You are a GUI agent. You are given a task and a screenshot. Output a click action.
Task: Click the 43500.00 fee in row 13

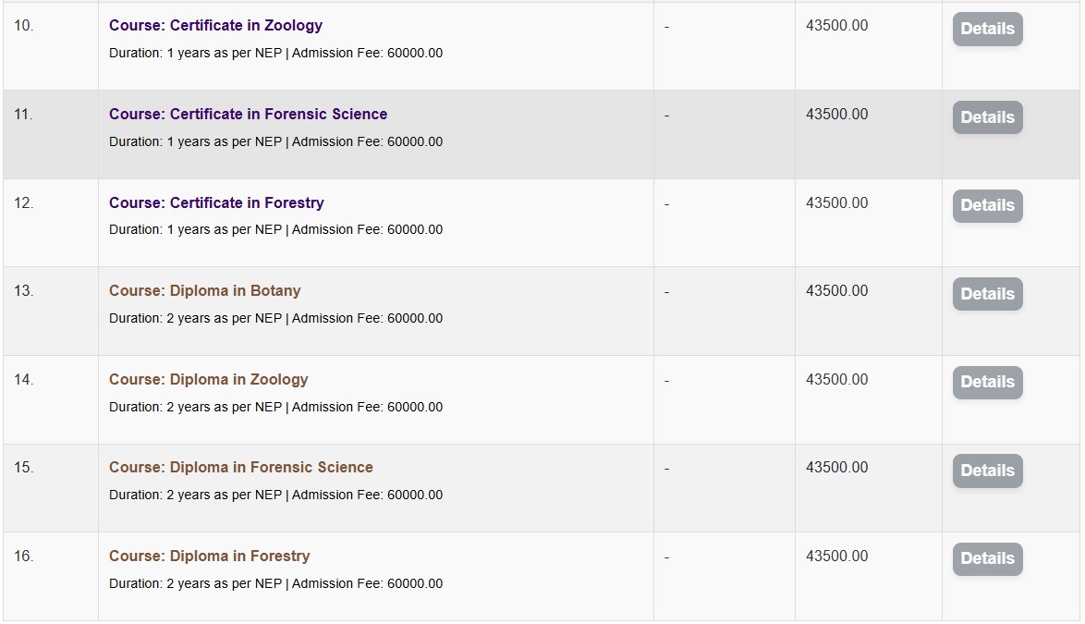836,290
